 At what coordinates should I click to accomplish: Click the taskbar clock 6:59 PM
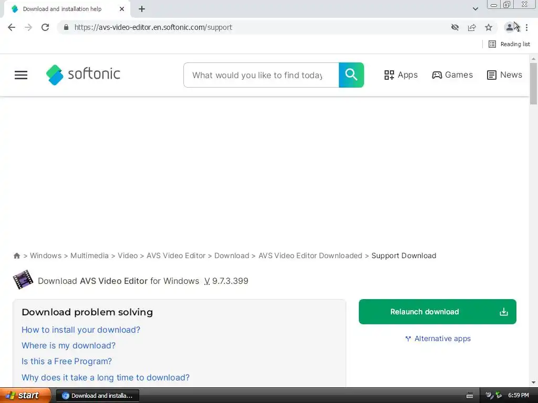pos(519,396)
